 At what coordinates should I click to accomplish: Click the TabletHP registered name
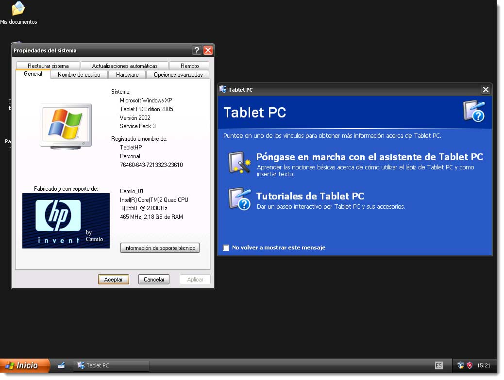point(131,148)
